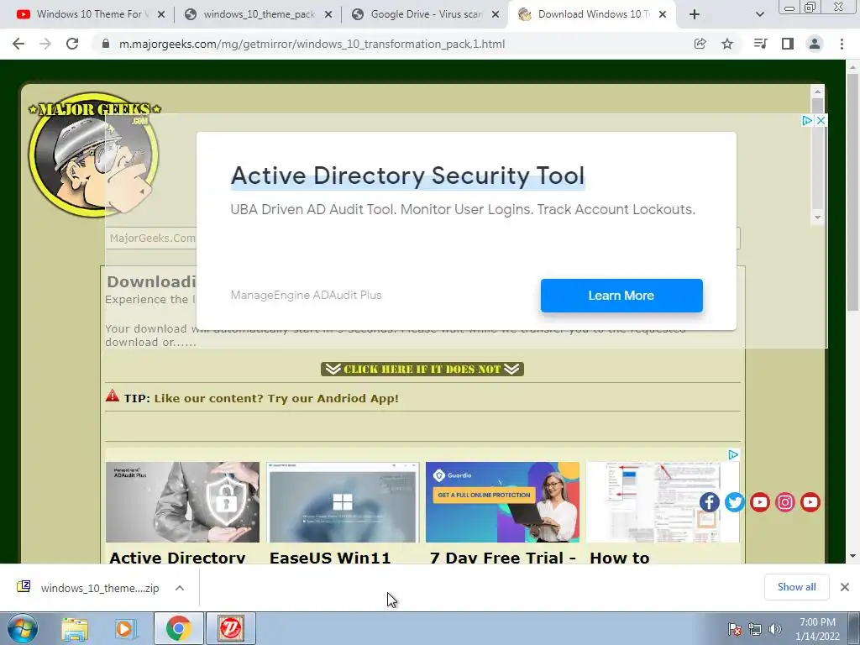The width and height of the screenshot is (860, 645).
Task: Reload the current page
Action: (72, 44)
